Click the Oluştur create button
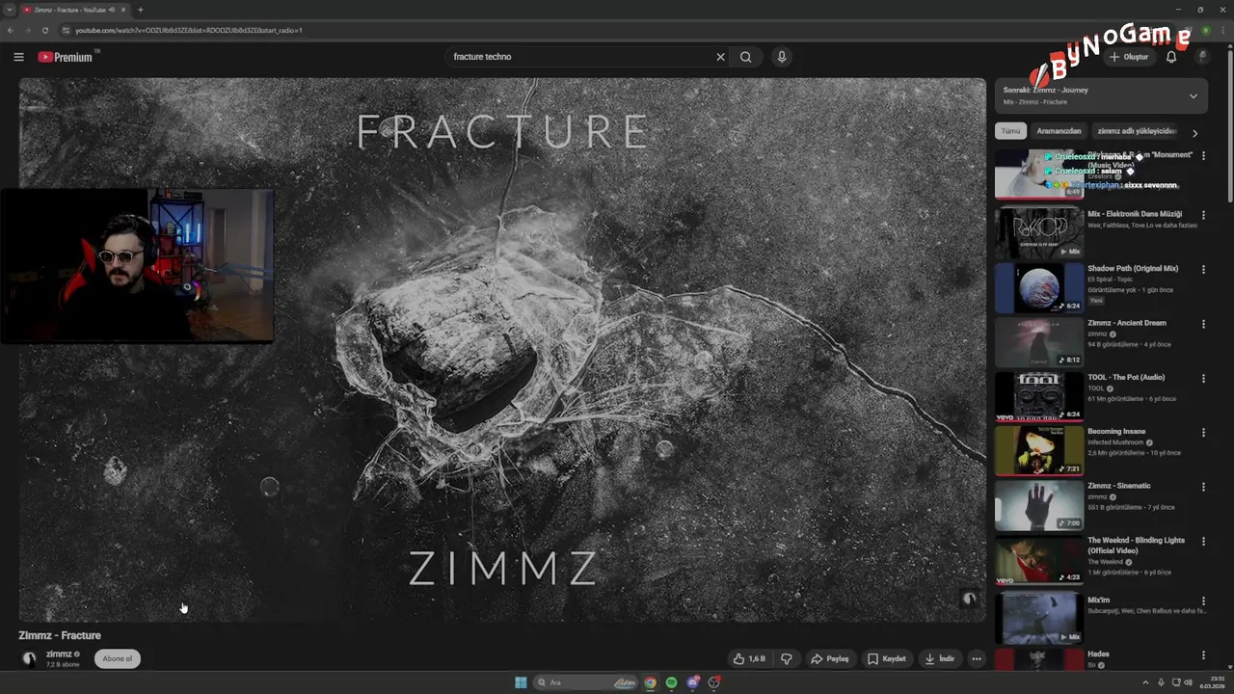Image resolution: width=1234 pixels, height=694 pixels. (1129, 57)
